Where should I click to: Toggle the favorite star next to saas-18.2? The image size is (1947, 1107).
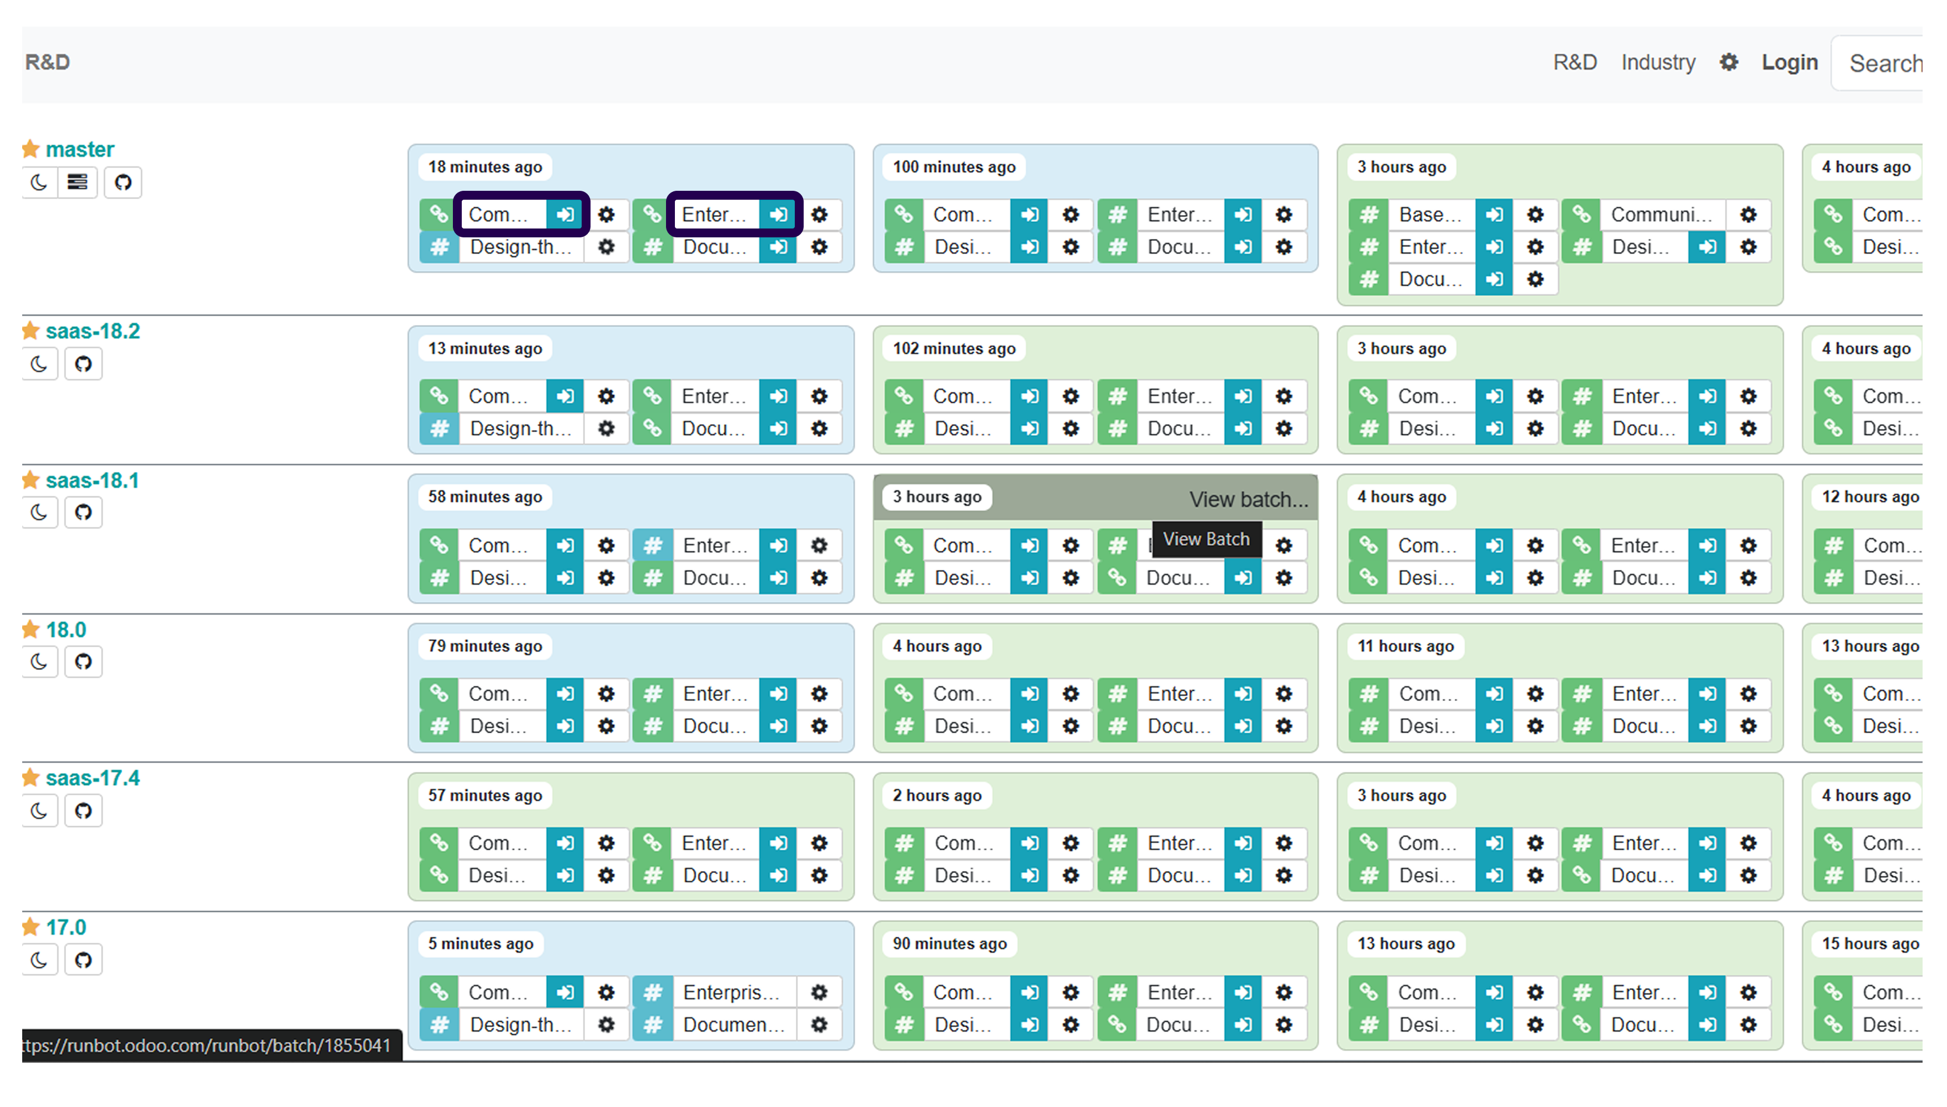click(31, 330)
